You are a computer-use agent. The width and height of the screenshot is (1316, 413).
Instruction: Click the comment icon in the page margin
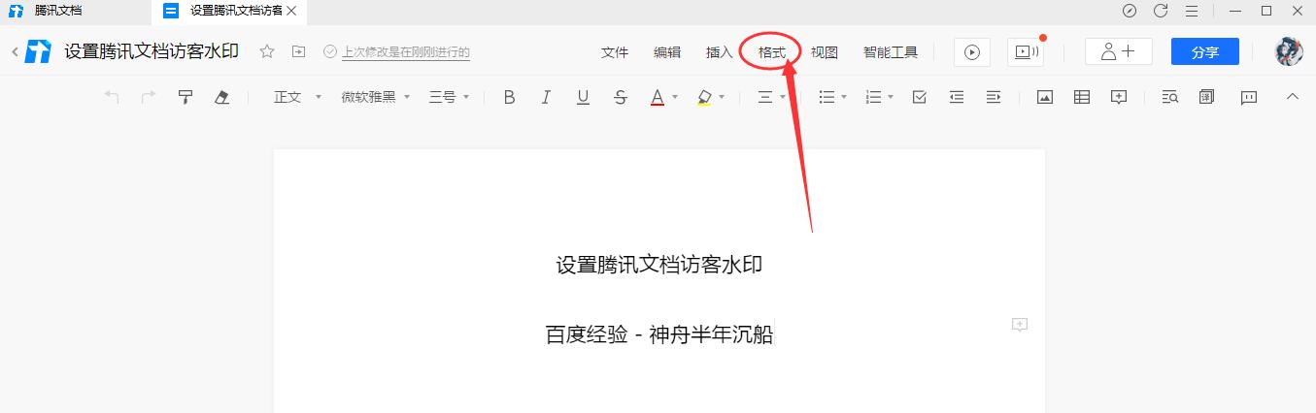pyautogui.click(x=1020, y=325)
